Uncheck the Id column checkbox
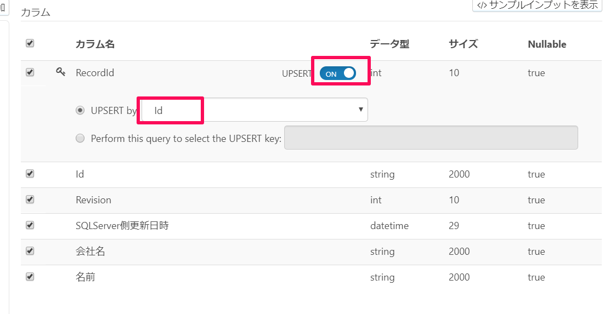This screenshot has width=610, height=314. [30, 174]
